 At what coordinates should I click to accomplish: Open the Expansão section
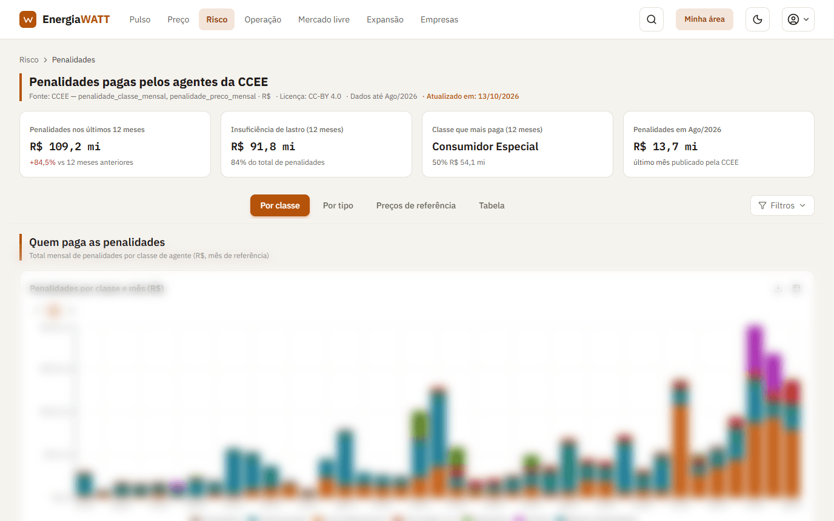(385, 19)
